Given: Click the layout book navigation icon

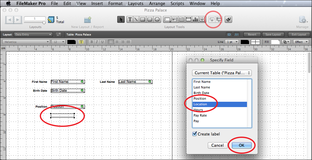Looking at the screenshot, I should coord(14,20).
